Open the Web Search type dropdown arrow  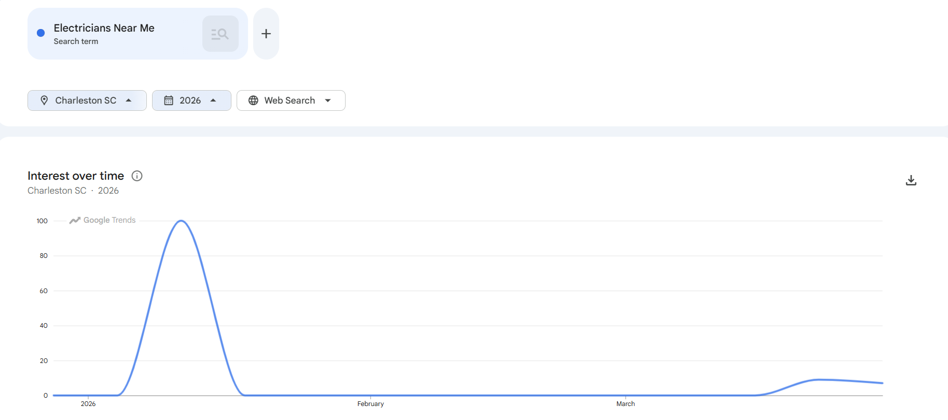[x=328, y=100]
